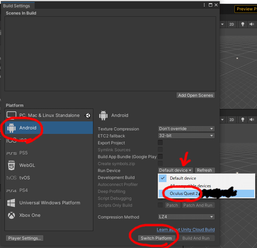Select the tvOS platform
The width and height of the screenshot is (257, 248).
[49, 178]
